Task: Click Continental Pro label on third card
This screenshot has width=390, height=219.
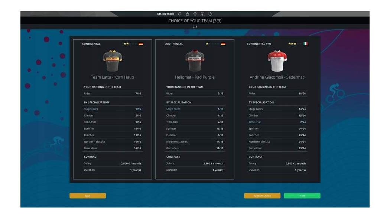Action: (x=259, y=44)
